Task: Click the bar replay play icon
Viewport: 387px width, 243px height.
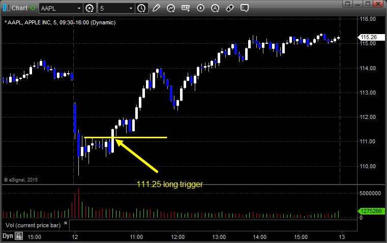Action: click(x=200, y=8)
